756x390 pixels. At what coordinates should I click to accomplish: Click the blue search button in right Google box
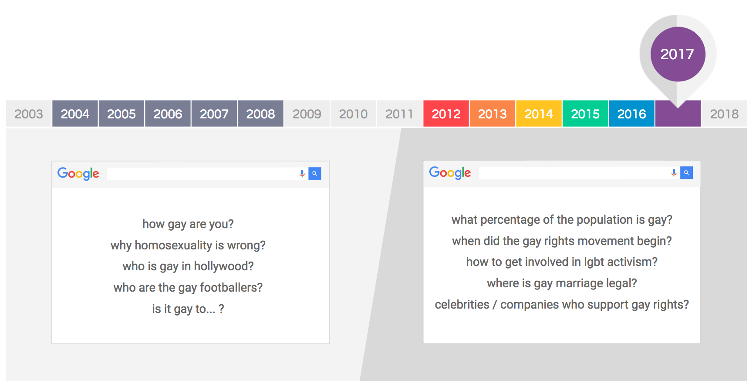click(x=687, y=173)
